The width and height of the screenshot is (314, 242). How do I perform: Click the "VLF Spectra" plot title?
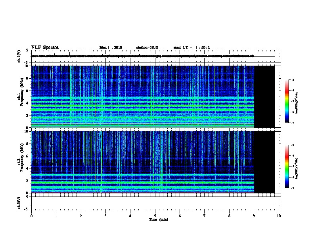pyautogui.click(x=45, y=47)
